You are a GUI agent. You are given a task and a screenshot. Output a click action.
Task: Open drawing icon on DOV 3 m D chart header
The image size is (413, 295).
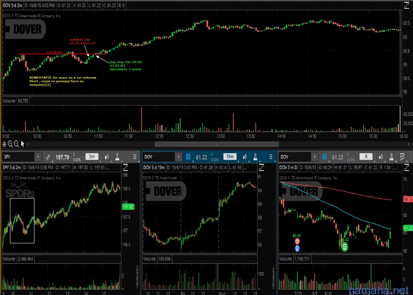tap(407, 168)
